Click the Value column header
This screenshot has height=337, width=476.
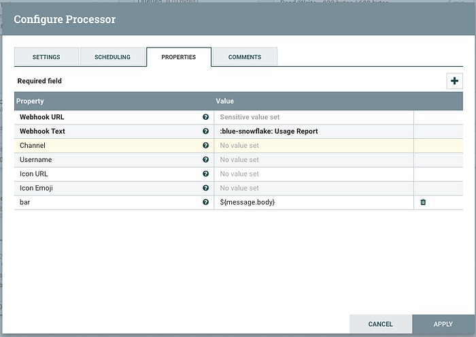(x=314, y=101)
